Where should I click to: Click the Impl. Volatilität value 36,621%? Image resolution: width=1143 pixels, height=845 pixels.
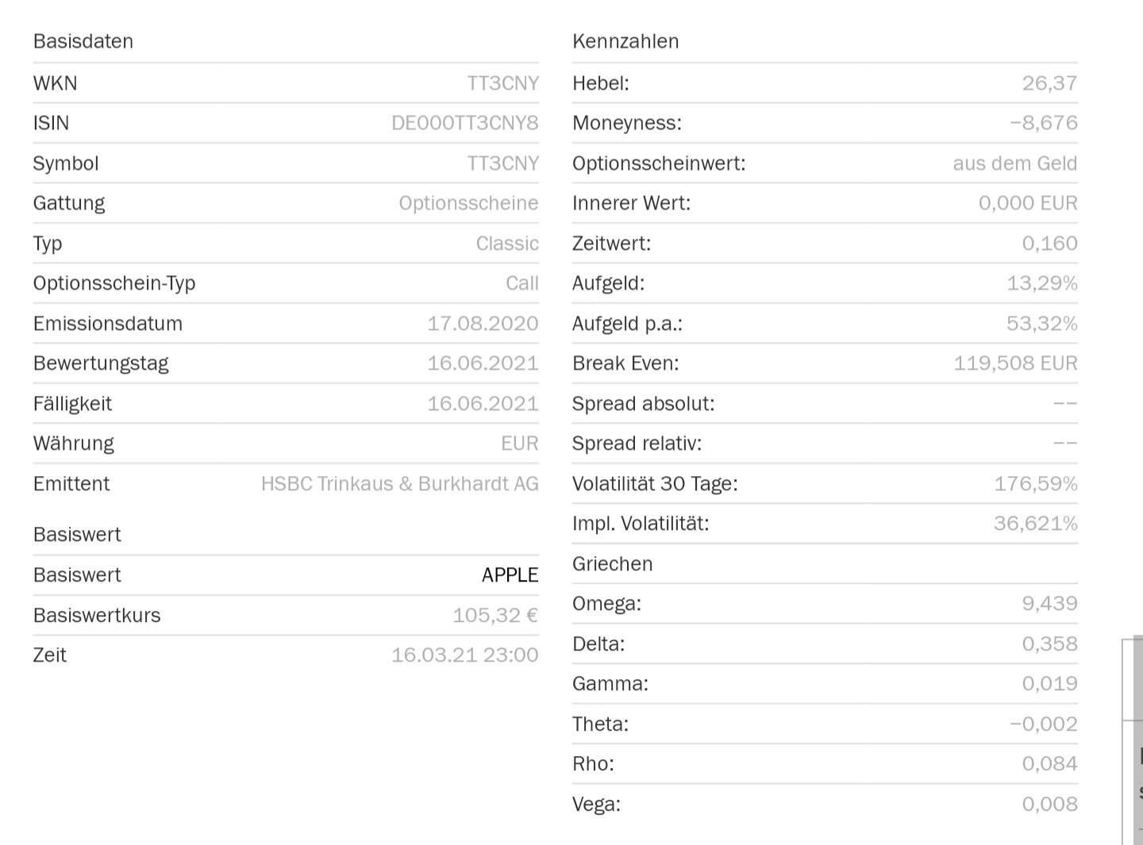[1035, 524]
